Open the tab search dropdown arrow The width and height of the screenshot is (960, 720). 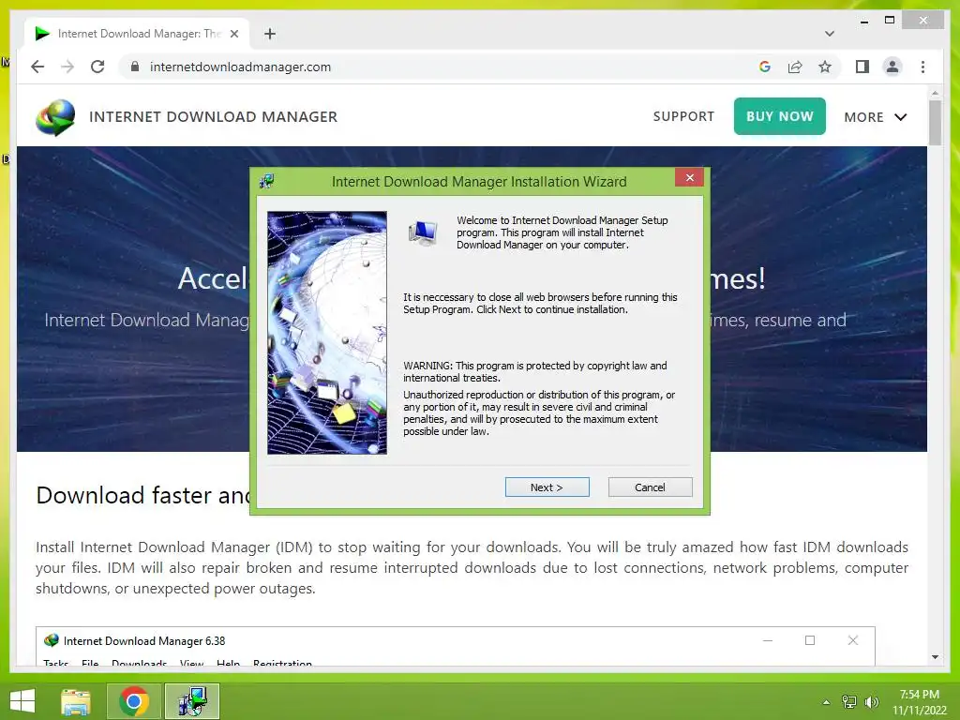click(x=829, y=34)
